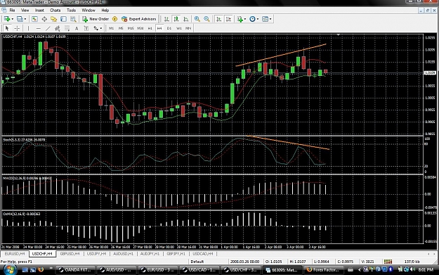Expand the profiles dropdown arrow
439x275 pixels.
coord(25,19)
